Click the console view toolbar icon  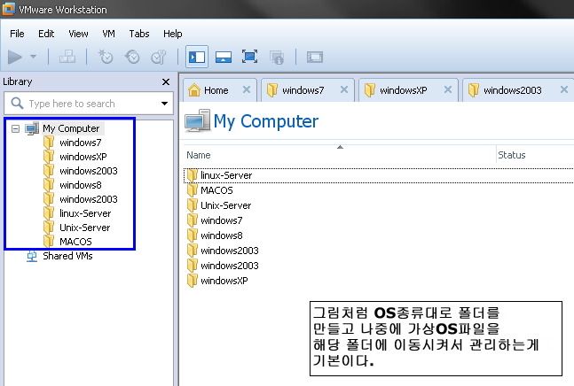point(314,57)
